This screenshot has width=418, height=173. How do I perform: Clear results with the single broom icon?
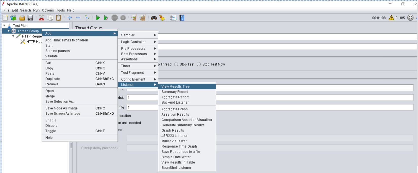point(134,18)
